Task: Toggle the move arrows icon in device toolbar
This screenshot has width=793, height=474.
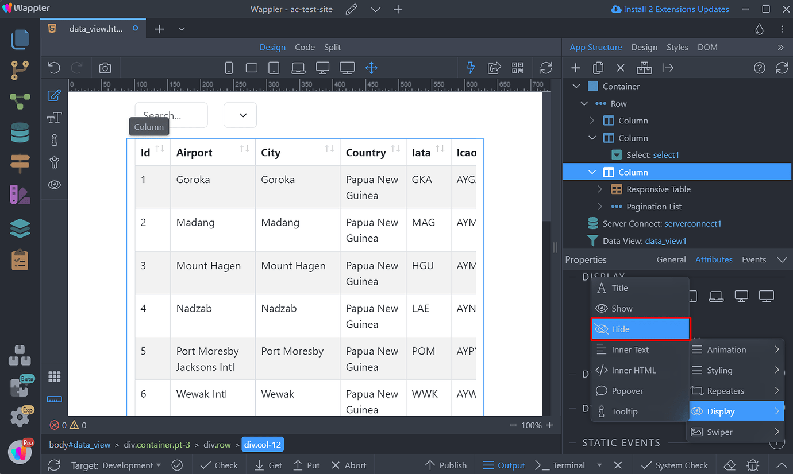Action: pyautogui.click(x=371, y=68)
